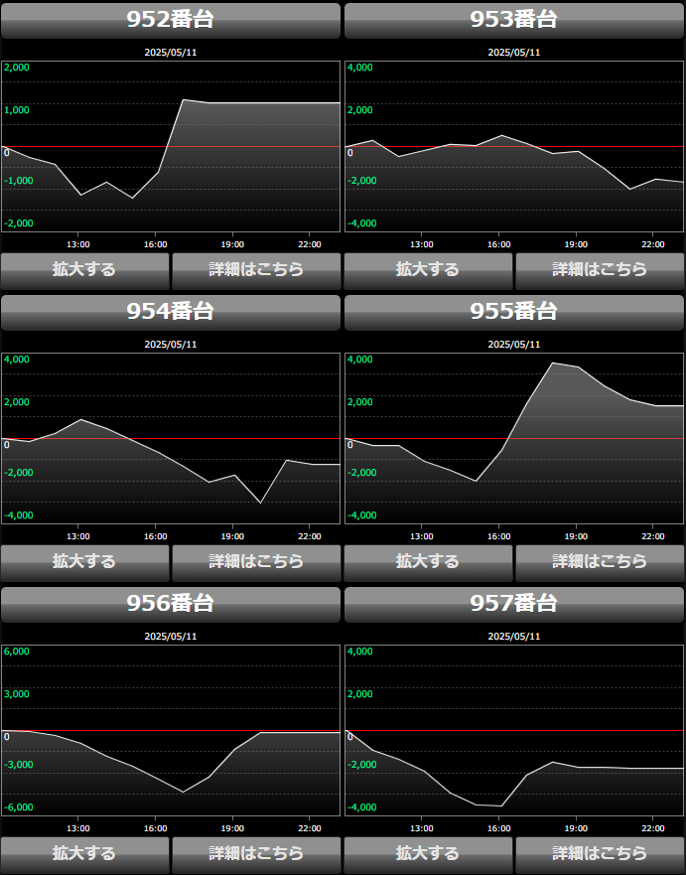Screen dimensions: 686x875
Task: Open 詳細はこちら for machine 956
Action: (256, 855)
